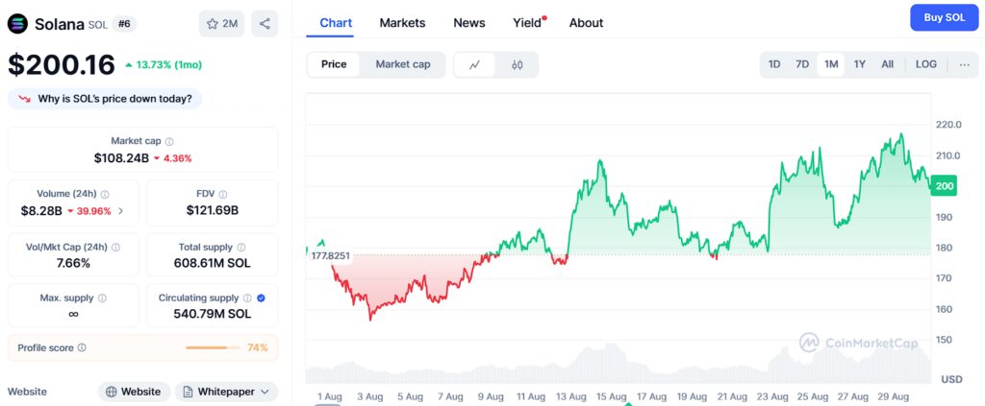Click the Profile score info icon
Viewport: 985px width, 406px height.
(82, 347)
